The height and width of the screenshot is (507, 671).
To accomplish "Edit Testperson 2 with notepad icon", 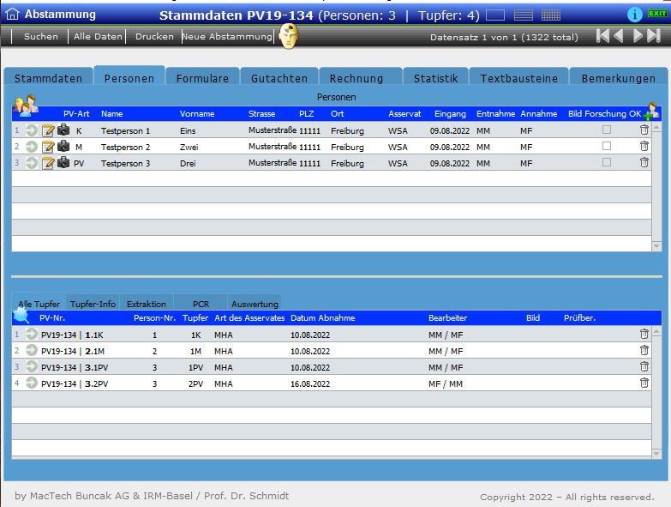I will [x=48, y=147].
